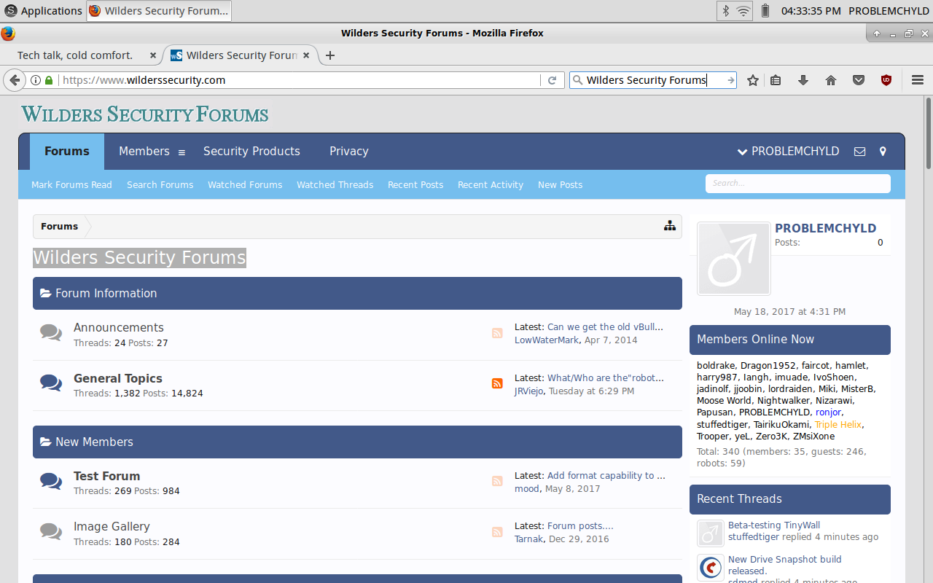Image resolution: width=933 pixels, height=583 pixels.
Task: Bookmark this page with the star icon
Action: coord(753,80)
